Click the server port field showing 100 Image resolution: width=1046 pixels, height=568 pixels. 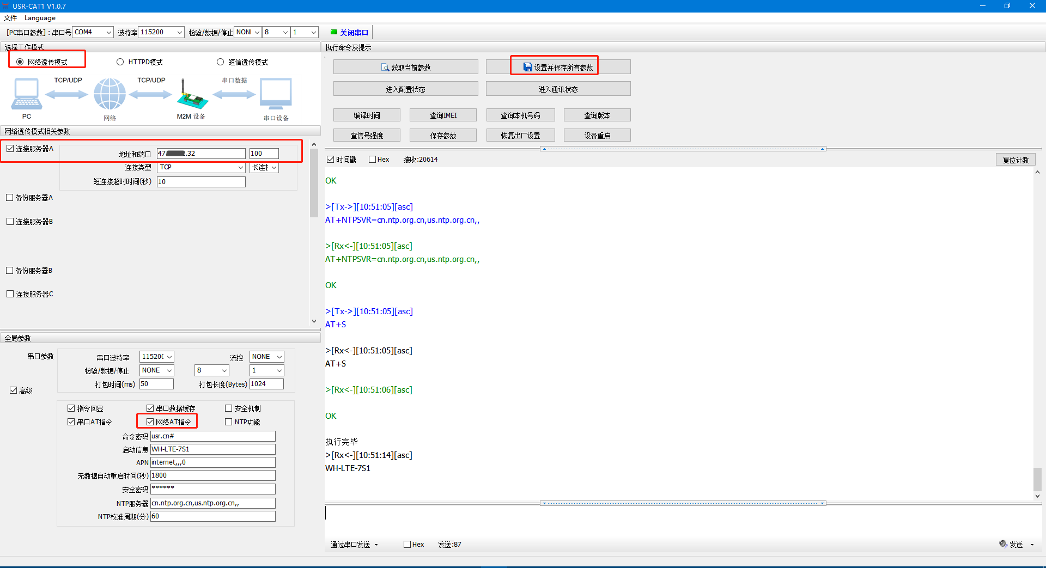click(x=264, y=154)
